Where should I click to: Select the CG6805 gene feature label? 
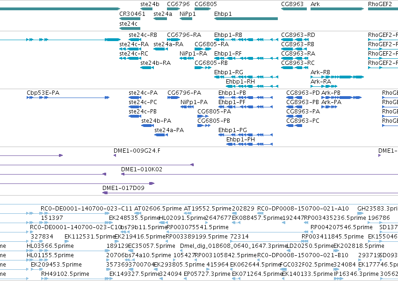click(206, 4)
